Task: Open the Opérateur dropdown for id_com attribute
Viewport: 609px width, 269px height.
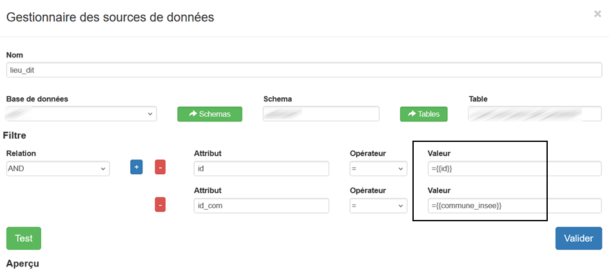Action: click(x=378, y=206)
